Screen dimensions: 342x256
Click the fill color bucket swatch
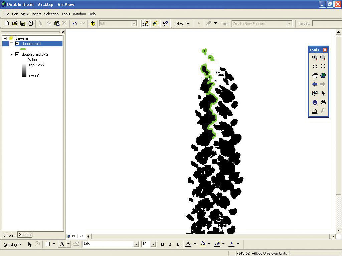203,244
